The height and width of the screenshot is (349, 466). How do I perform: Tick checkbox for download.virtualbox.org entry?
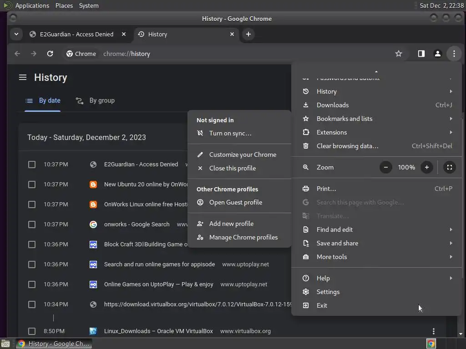32,304
